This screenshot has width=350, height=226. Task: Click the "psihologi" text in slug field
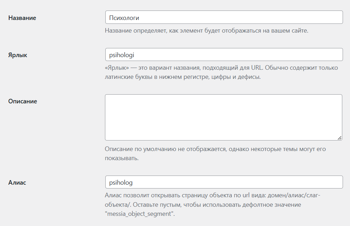point(122,55)
